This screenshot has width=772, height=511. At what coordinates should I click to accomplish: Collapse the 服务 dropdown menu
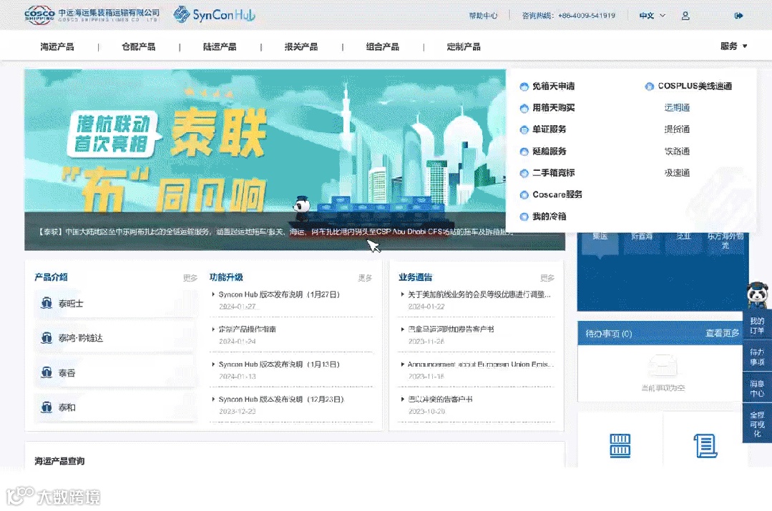[x=733, y=46]
